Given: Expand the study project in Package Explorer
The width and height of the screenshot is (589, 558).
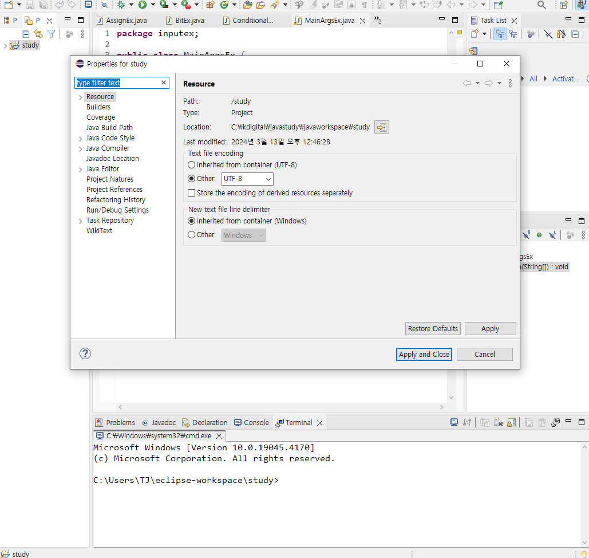Looking at the screenshot, I should click(x=5, y=46).
